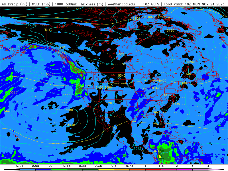Click the 1006 isobar label
Image resolution: width=228 pixels, height=171 pixels.
[25, 62]
